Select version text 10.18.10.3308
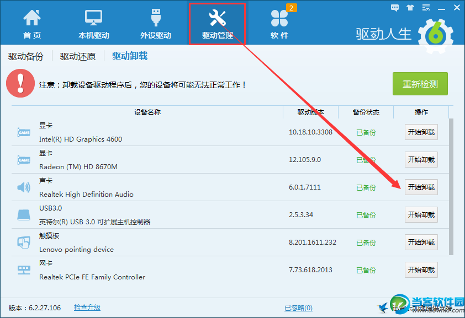Viewport: 465px width, 318px height. point(310,132)
